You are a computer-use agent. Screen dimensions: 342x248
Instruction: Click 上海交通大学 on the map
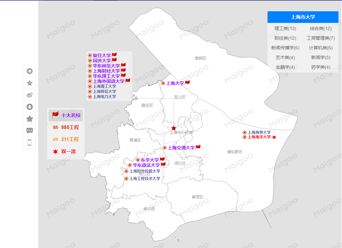(x=181, y=148)
